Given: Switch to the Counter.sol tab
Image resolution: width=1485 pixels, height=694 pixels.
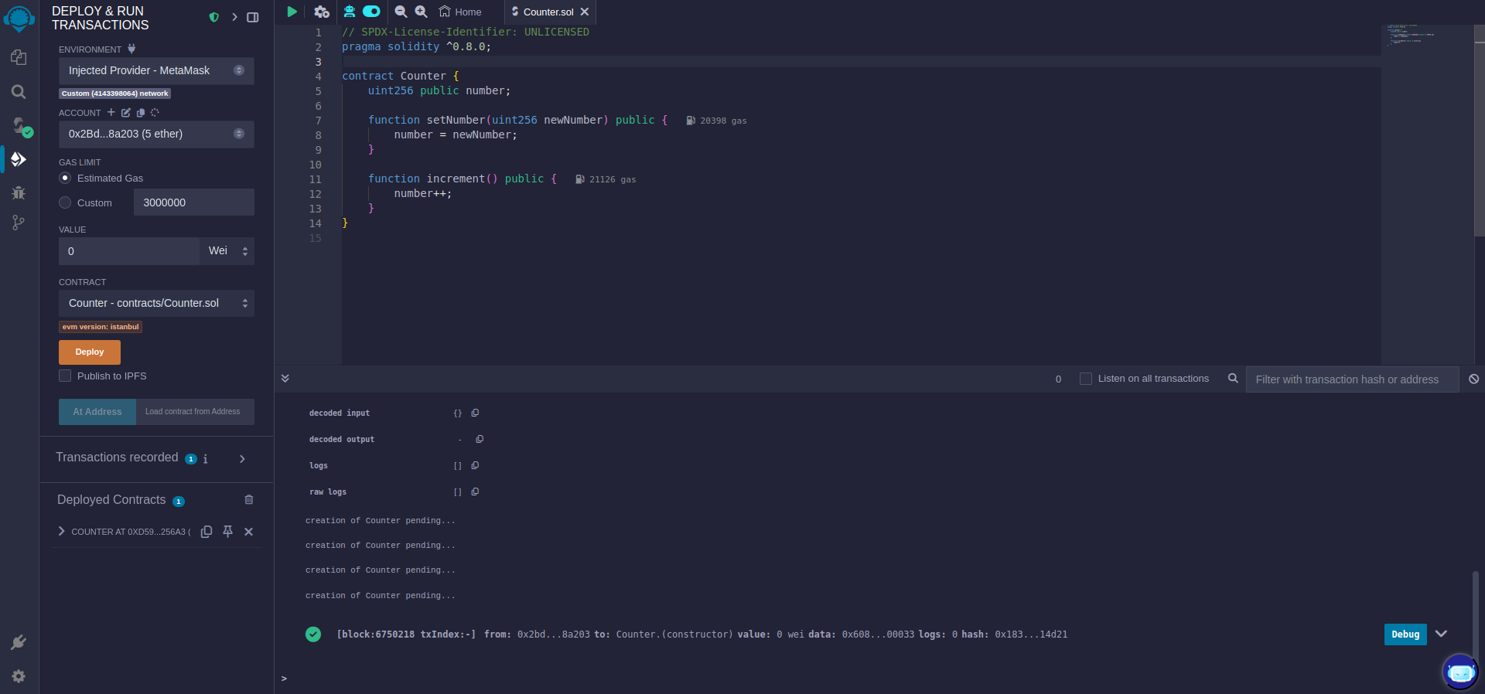Looking at the screenshot, I should 547,12.
